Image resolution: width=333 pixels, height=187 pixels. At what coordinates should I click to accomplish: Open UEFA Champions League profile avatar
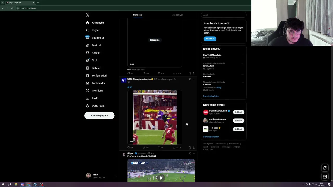coord(124,81)
